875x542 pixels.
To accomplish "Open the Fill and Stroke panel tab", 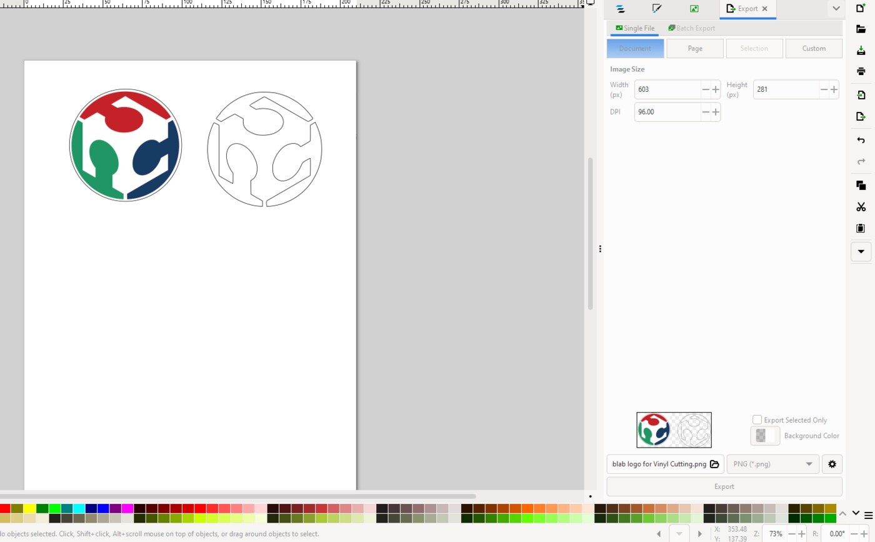I will click(657, 9).
